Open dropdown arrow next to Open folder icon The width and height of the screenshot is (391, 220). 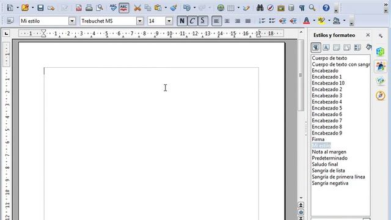[x=32, y=8]
